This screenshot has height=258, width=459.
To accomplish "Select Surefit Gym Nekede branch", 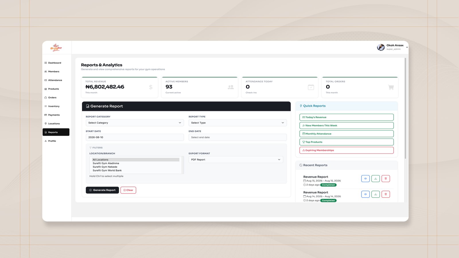I will 136,167.
